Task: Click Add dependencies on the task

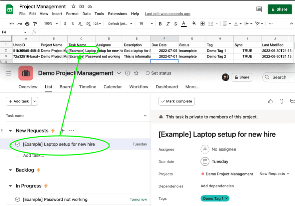Action: point(217,186)
